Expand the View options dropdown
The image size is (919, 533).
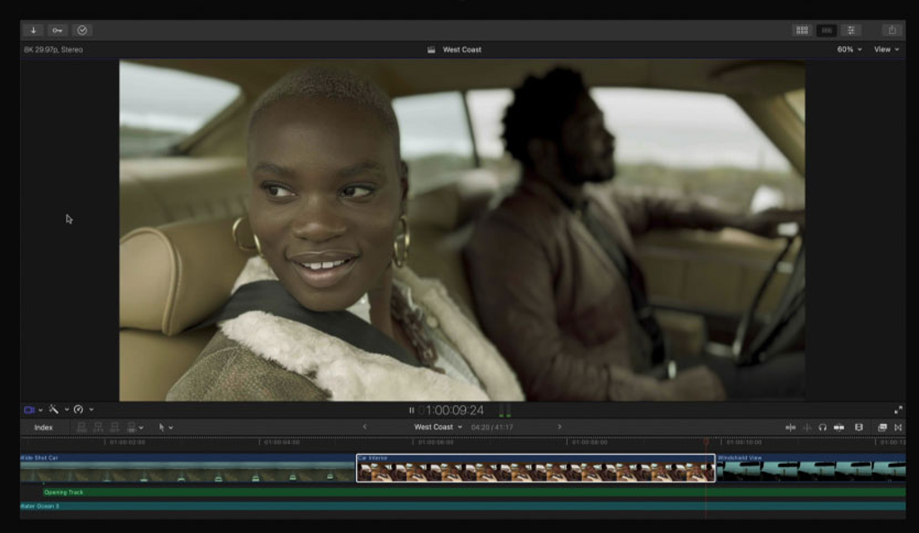tap(886, 50)
